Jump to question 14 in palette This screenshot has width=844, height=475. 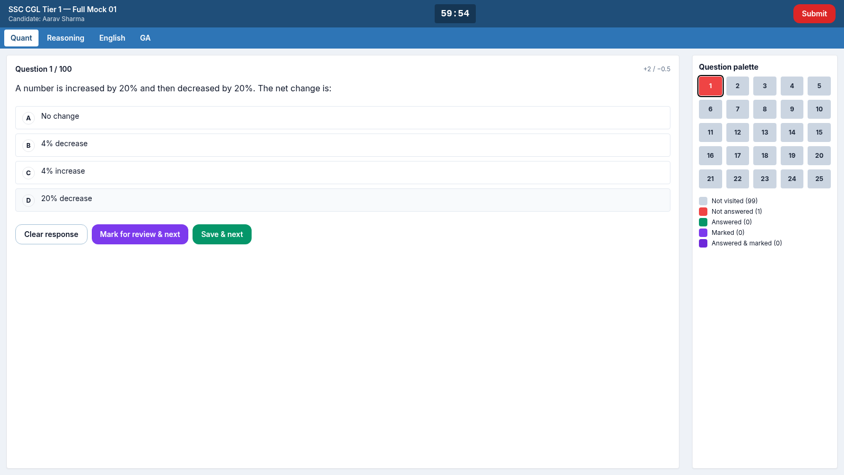[x=792, y=132]
